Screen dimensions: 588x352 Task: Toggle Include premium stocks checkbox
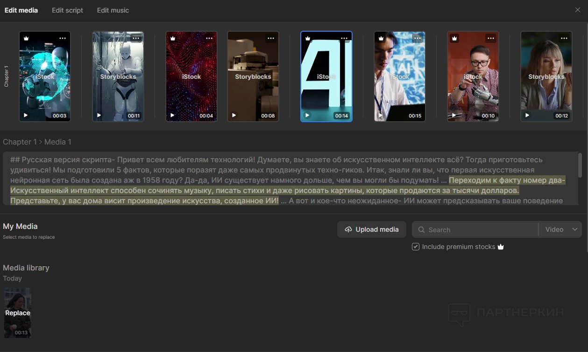(x=416, y=247)
